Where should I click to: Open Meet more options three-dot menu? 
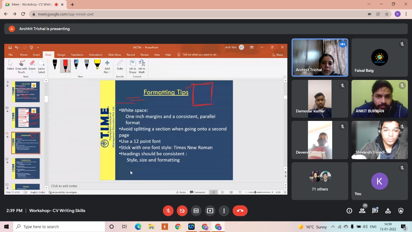click(224, 211)
